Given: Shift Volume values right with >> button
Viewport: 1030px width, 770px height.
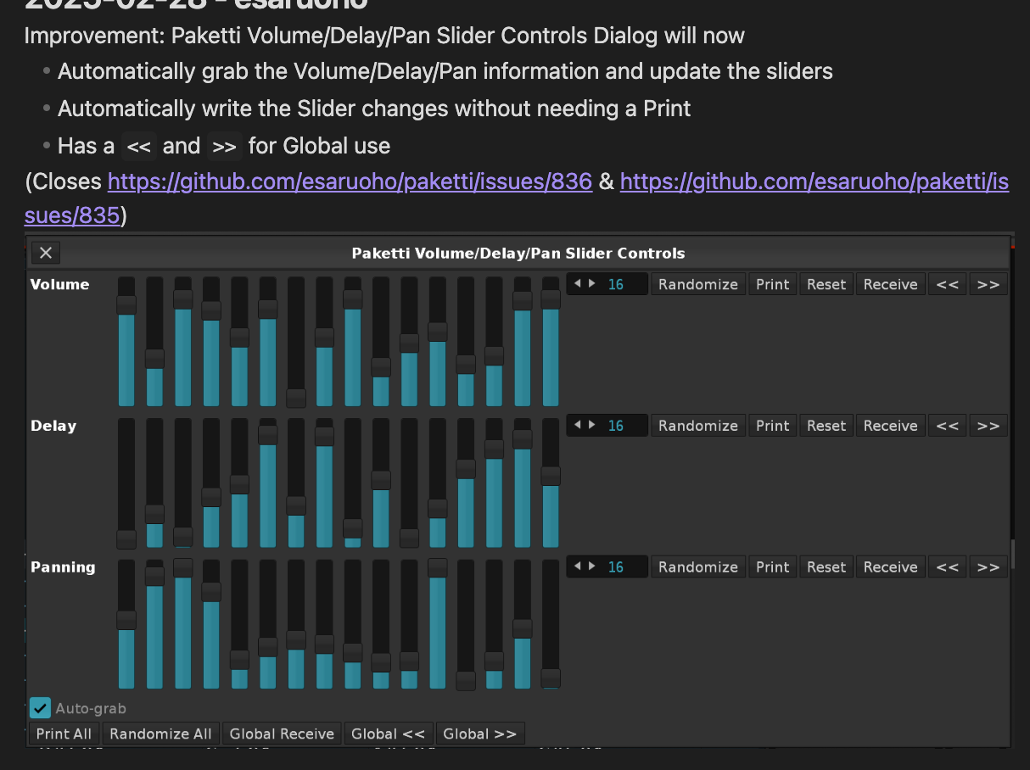Looking at the screenshot, I should [x=988, y=284].
